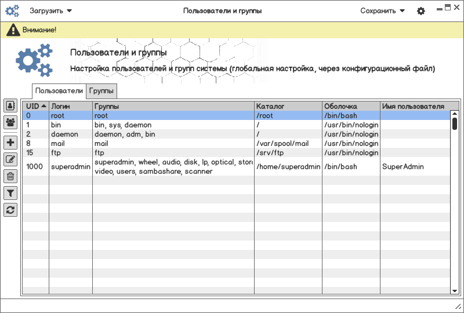Click the user groups sidebar icon
The height and width of the screenshot is (313, 464).
point(10,122)
